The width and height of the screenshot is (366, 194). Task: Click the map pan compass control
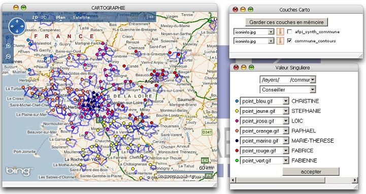coord(17,26)
